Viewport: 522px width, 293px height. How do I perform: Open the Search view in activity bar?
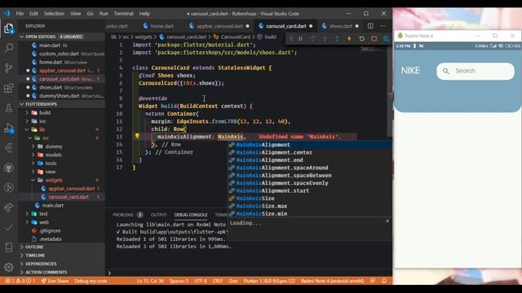pyautogui.click(x=9, y=48)
